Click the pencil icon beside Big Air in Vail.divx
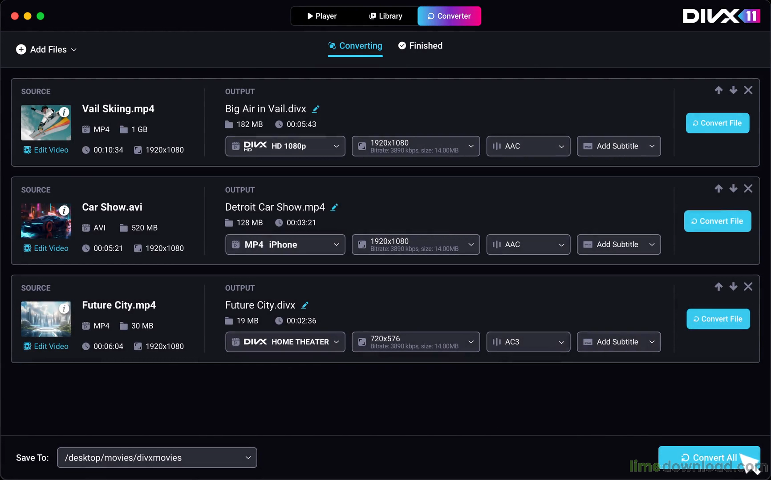Image resolution: width=771 pixels, height=480 pixels. (x=316, y=109)
